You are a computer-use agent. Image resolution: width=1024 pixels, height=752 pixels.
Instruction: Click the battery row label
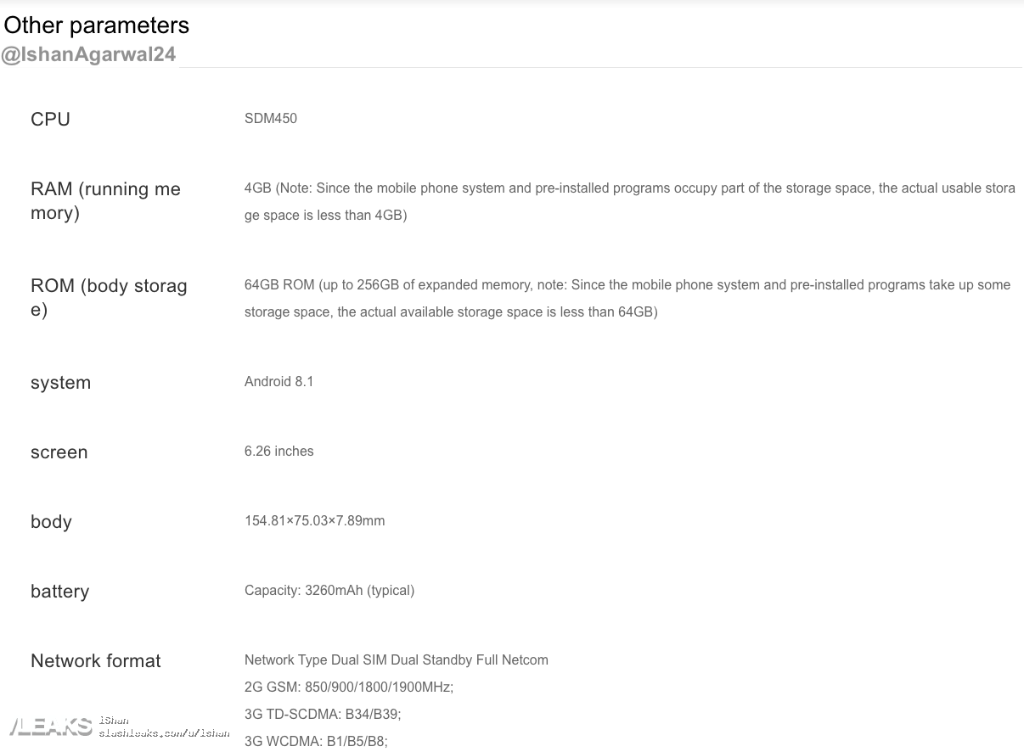(x=59, y=592)
